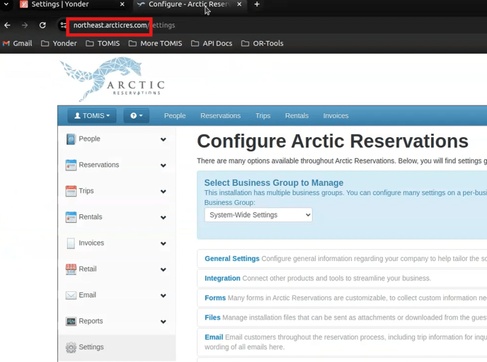
Task: Open the OR-Tools bookmarks folder
Action: [262, 43]
